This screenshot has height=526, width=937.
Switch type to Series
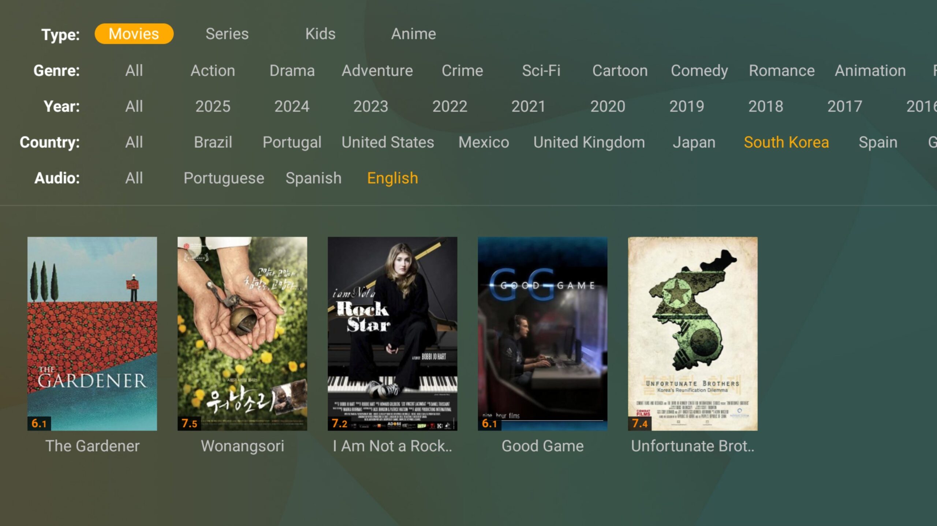pyautogui.click(x=227, y=34)
